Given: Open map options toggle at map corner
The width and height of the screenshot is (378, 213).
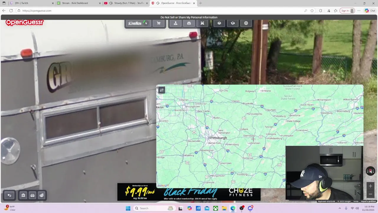Looking at the screenshot, I should pyautogui.click(x=162, y=90).
